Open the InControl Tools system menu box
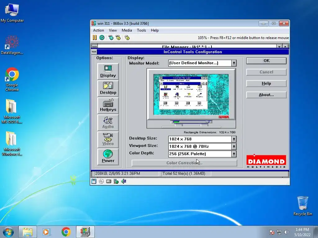The height and width of the screenshot is (238, 318). click(x=94, y=52)
